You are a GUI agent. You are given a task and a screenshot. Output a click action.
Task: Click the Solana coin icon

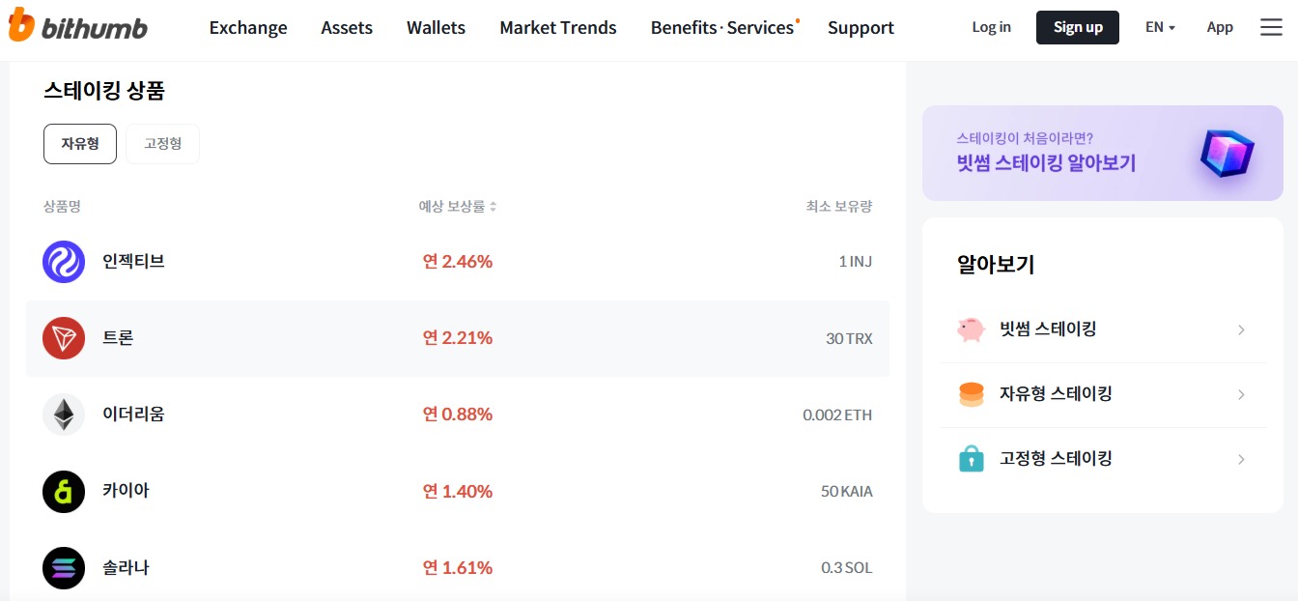pyautogui.click(x=64, y=568)
